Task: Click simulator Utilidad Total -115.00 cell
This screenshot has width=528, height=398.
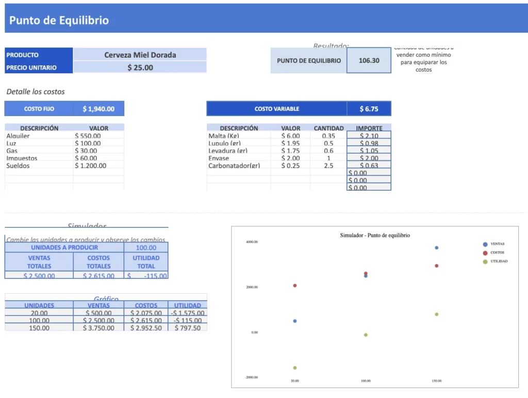Action: (x=146, y=275)
